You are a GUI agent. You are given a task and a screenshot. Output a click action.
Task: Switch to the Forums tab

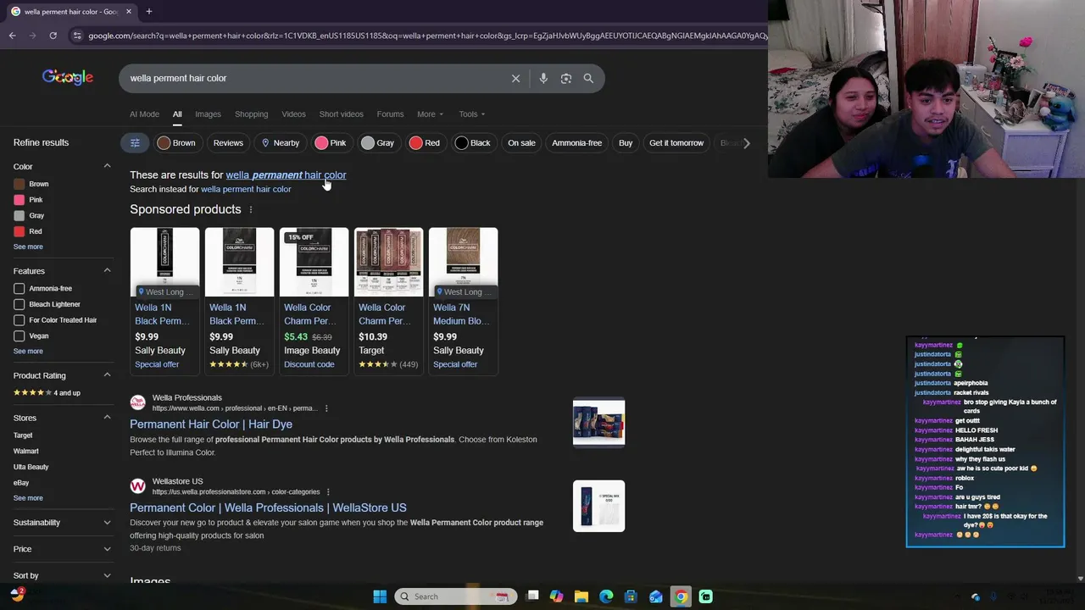390,114
